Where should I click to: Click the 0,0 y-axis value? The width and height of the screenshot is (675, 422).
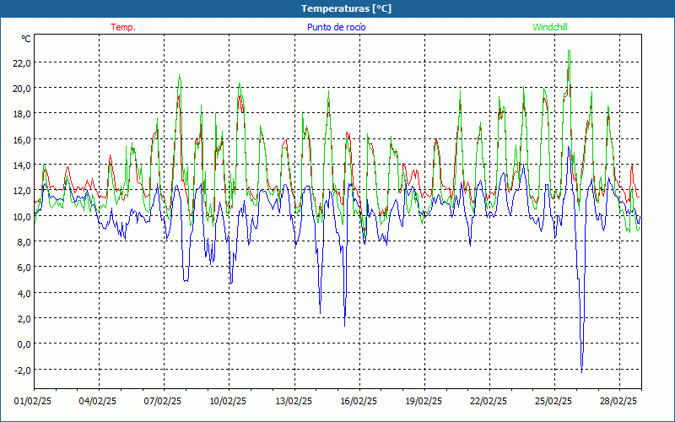tap(24, 344)
